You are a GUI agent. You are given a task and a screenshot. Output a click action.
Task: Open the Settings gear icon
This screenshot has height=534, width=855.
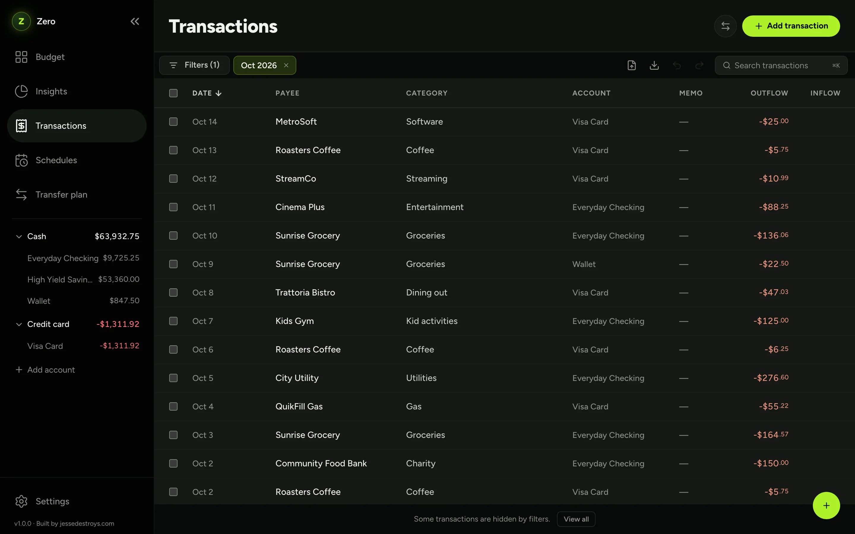[x=21, y=501]
